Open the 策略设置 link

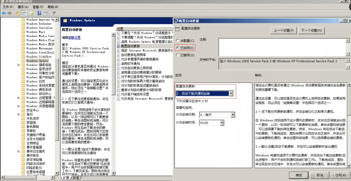pyautogui.click(x=74, y=38)
